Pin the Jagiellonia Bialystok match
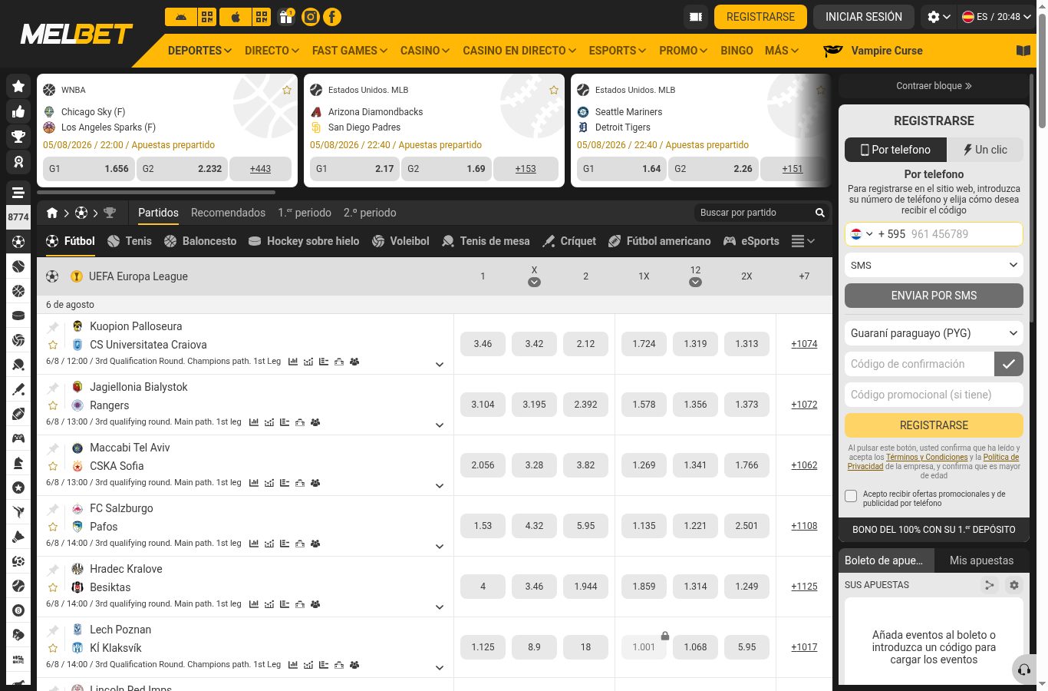 click(x=53, y=388)
